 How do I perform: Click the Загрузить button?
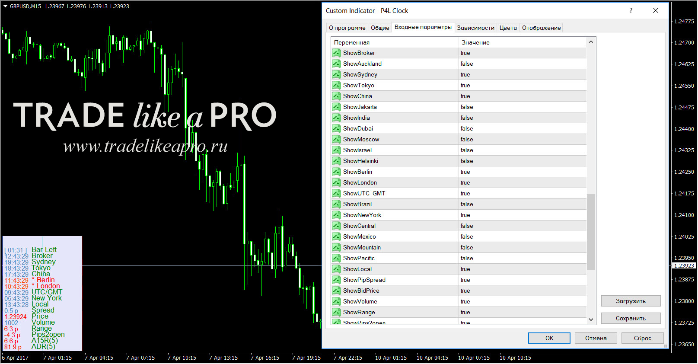click(631, 301)
